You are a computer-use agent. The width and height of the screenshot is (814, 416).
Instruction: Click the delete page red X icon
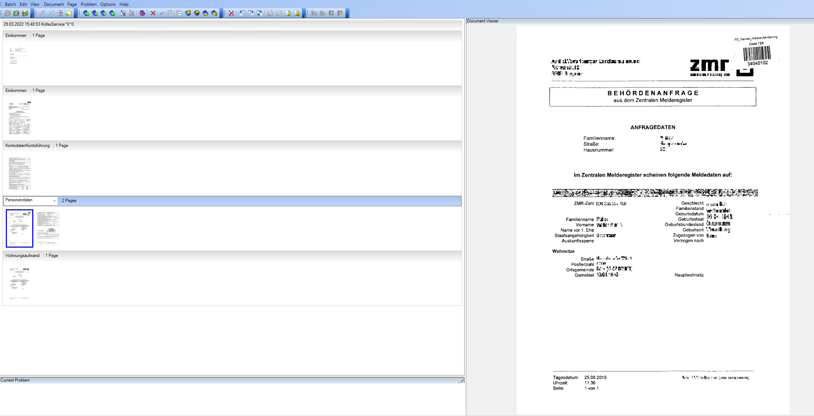[231, 13]
